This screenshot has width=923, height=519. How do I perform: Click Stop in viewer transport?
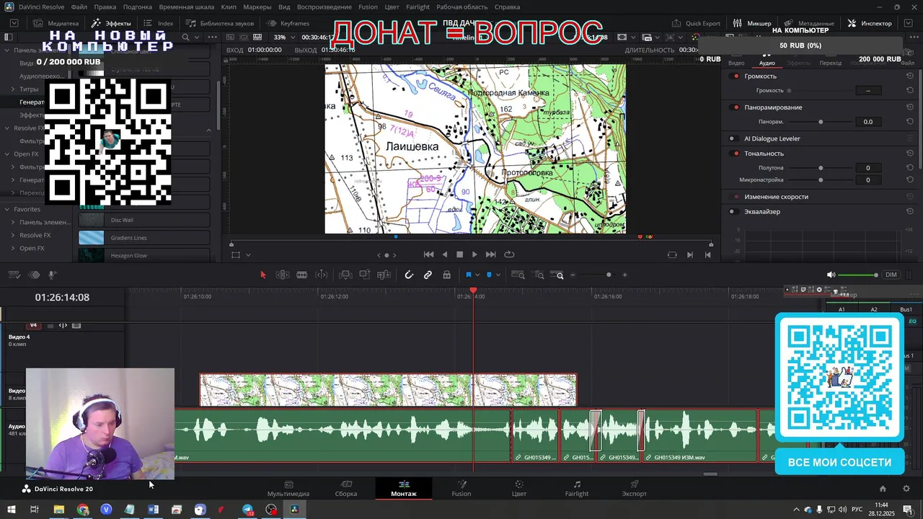click(x=459, y=254)
